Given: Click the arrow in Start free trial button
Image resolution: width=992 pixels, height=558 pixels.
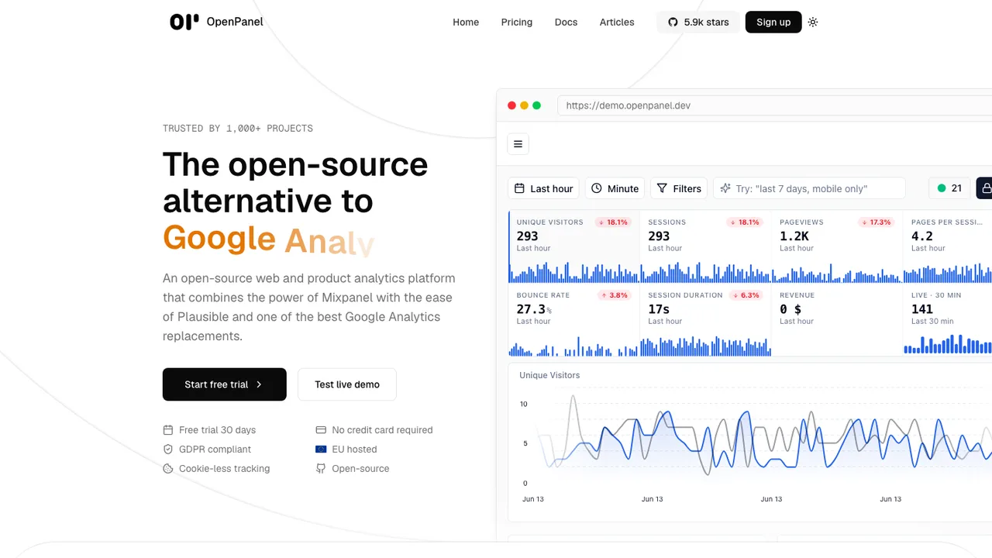Looking at the screenshot, I should point(259,384).
